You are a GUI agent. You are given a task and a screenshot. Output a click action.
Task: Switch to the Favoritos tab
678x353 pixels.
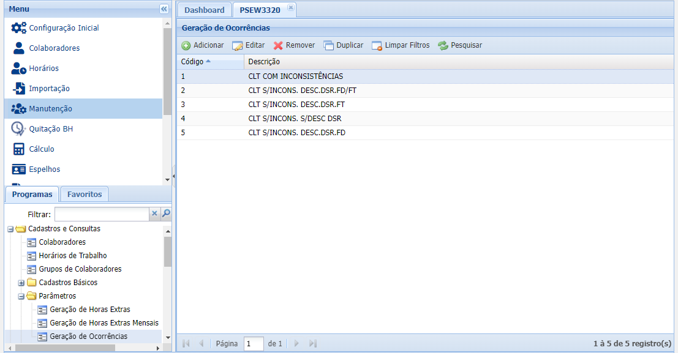85,194
